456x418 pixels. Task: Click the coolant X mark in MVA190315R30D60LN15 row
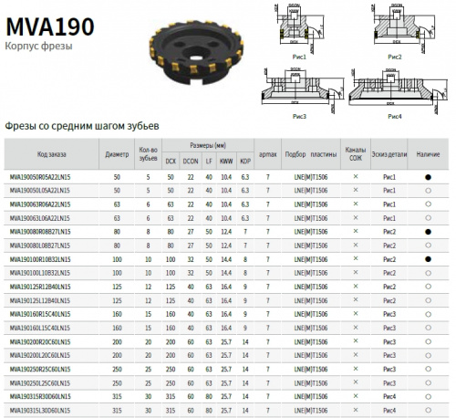coord(356,396)
